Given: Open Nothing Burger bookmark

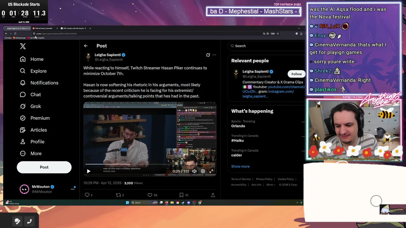Looking at the screenshot, I should 19,38.
